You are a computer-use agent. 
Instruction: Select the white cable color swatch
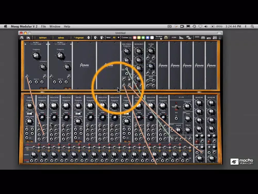point(152,38)
